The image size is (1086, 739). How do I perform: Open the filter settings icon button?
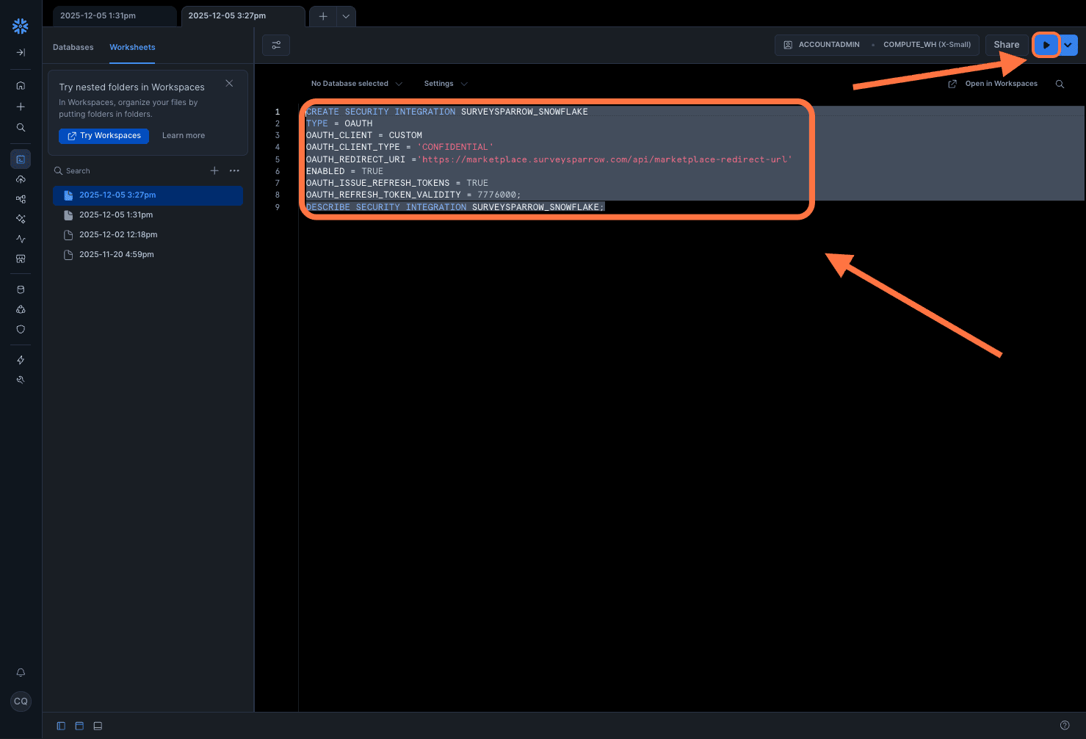276,45
